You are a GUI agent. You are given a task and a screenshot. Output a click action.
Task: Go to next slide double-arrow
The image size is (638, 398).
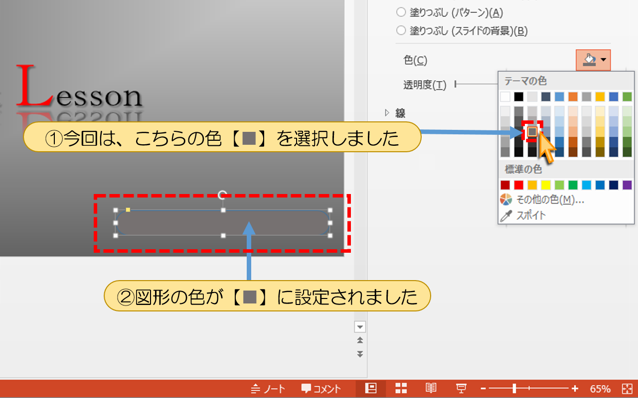[x=360, y=354]
